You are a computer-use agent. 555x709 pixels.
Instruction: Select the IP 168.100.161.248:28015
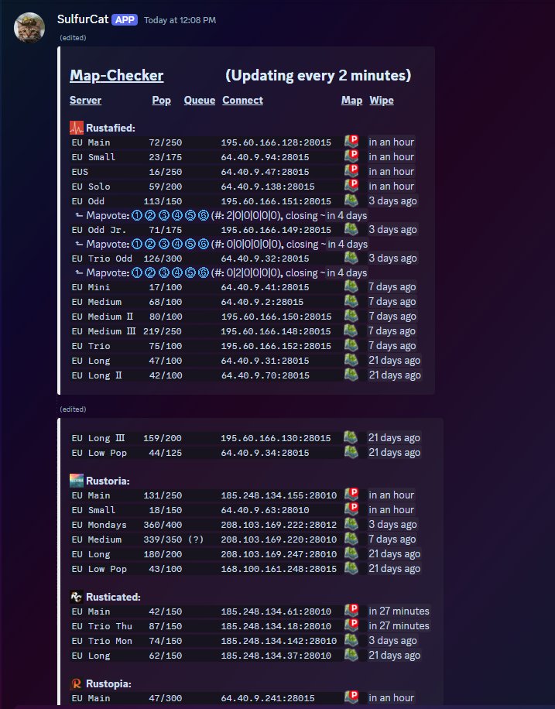[x=279, y=569]
